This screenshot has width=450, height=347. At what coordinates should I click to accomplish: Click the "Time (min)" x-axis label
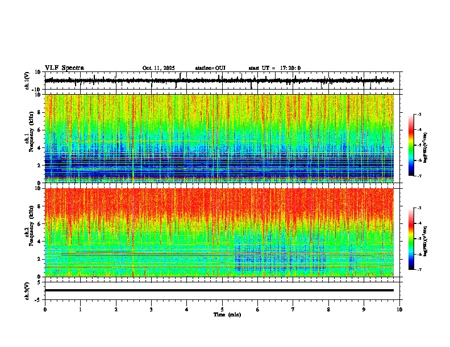(x=227, y=315)
